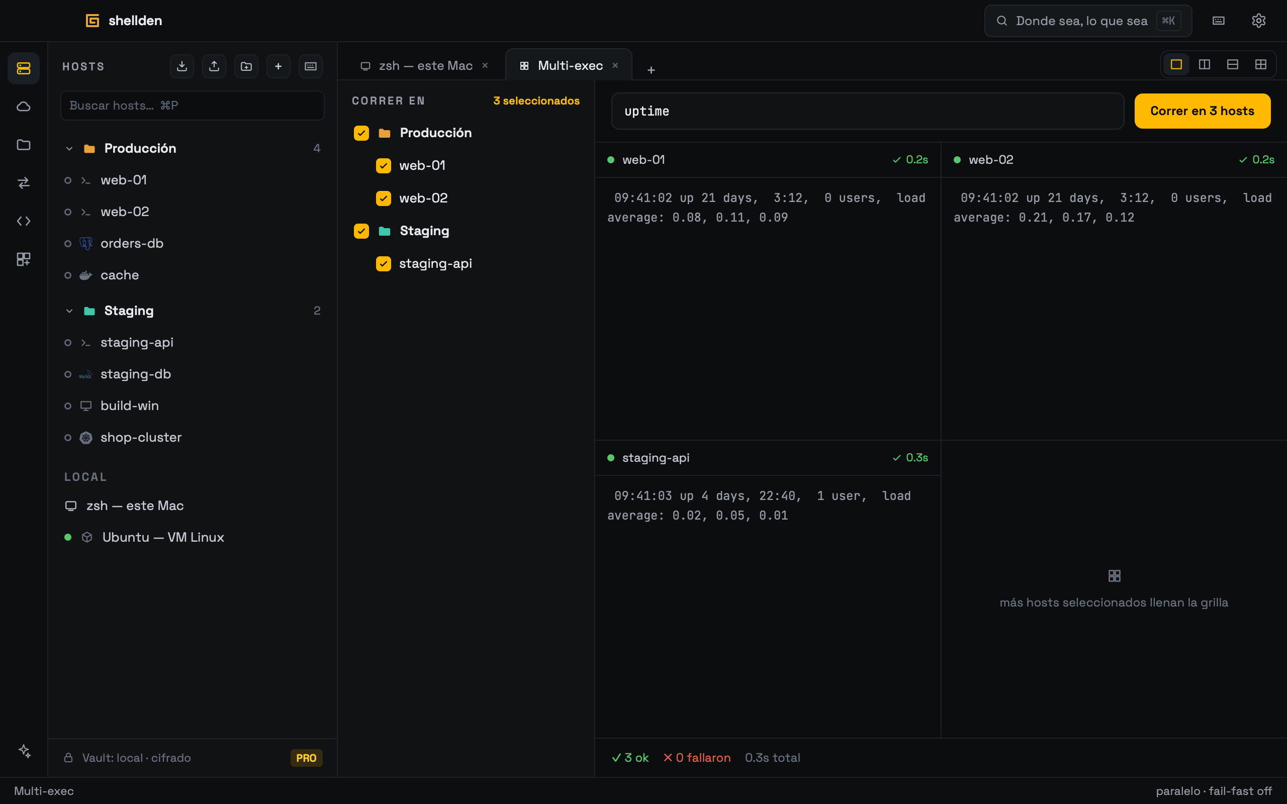Select the cache host
Image resolution: width=1287 pixels, height=804 pixels.
pyautogui.click(x=193, y=275)
